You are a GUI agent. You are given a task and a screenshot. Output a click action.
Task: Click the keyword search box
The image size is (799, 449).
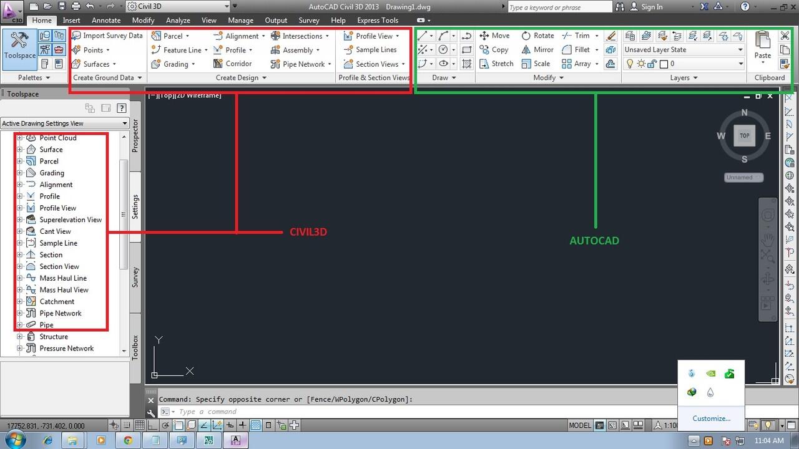click(560, 7)
